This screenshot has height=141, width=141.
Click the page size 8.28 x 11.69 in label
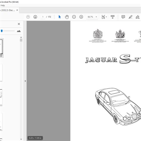35,138
